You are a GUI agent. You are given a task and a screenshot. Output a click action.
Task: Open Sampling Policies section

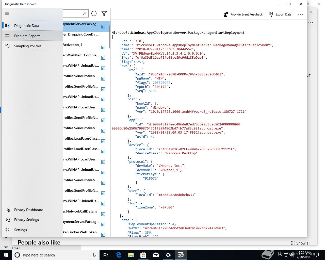pos(32,46)
